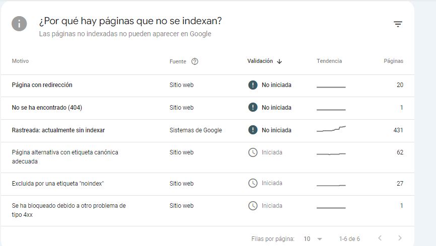This screenshot has width=436, height=246.
Task: Sort by the Motivo column header
Action: pos(20,61)
